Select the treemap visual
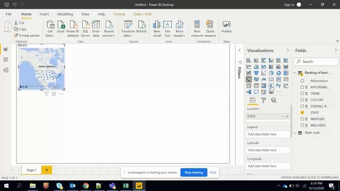Image resolution: width=340 pixels, height=191 pixels. (286, 73)
